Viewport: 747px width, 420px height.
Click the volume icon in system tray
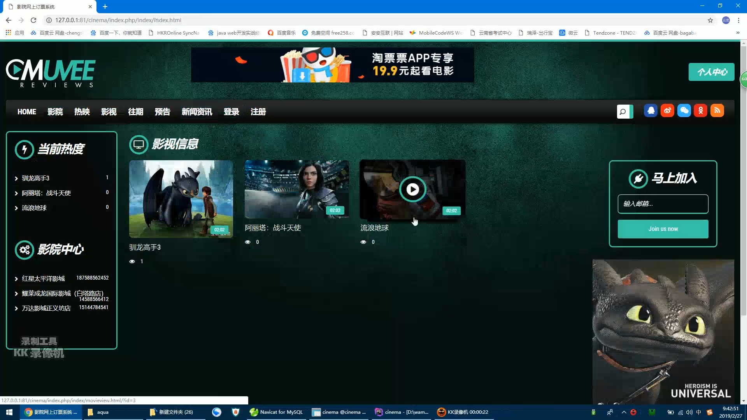click(689, 412)
